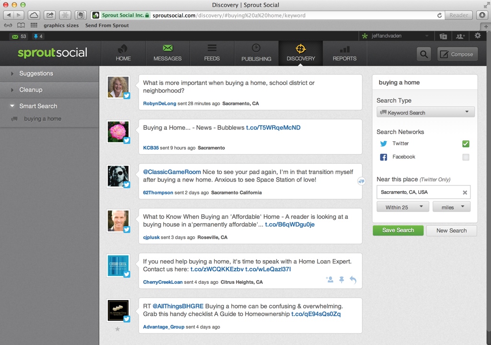Click the Twitter bird icon in Search Networks

pos(384,144)
